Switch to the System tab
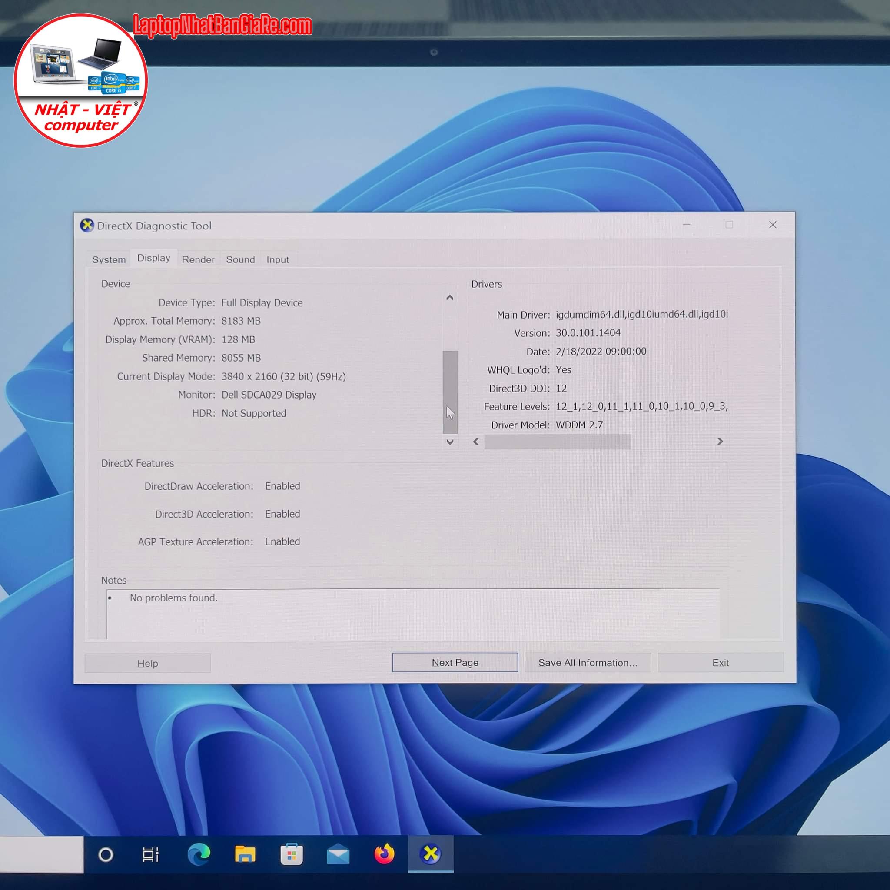This screenshot has width=890, height=890. click(109, 260)
